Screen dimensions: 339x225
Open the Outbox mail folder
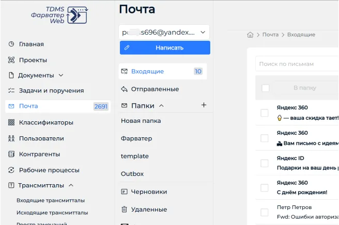click(132, 174)
